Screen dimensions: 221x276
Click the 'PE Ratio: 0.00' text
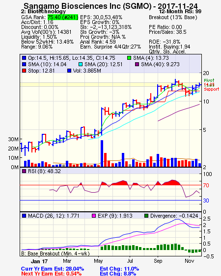[x=166, y=27]
